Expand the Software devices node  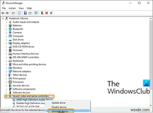tap(6, 93)
